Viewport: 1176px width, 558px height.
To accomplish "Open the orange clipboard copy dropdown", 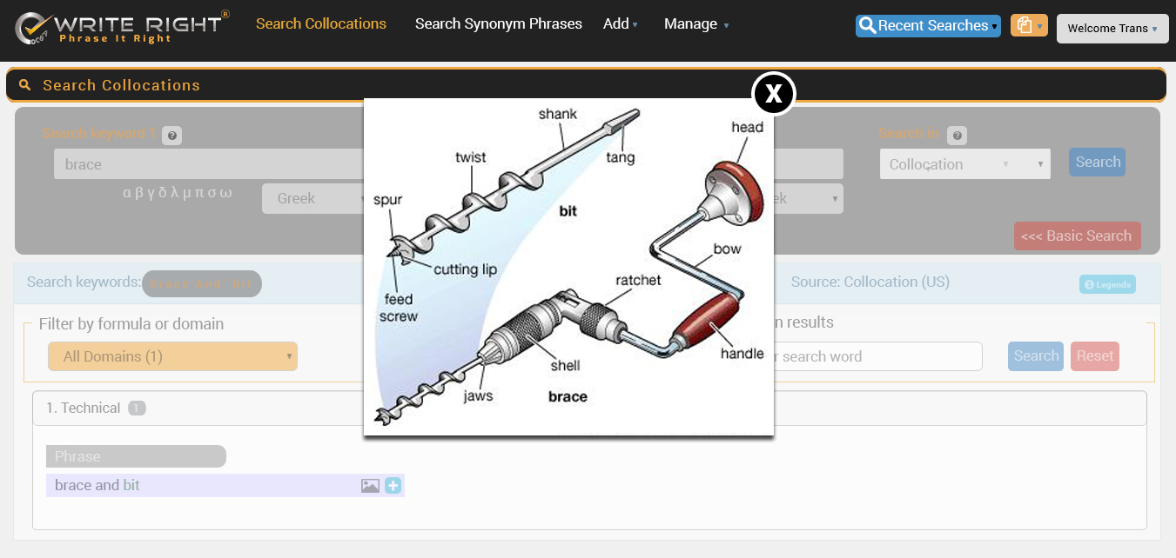I will tap(1028, 26).
